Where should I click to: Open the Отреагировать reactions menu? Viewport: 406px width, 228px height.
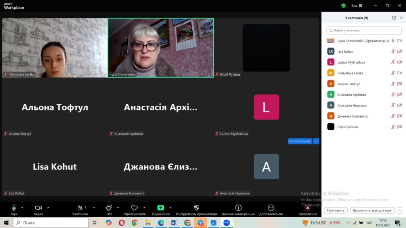(134, 210)
